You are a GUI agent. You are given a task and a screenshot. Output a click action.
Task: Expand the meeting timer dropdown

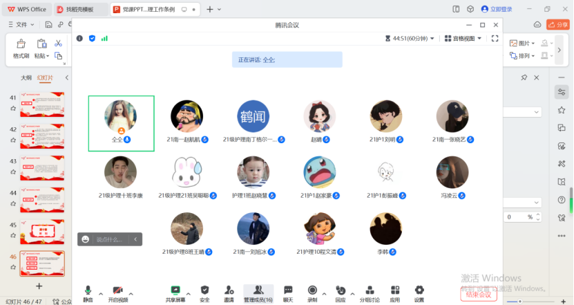coord(432,39)
